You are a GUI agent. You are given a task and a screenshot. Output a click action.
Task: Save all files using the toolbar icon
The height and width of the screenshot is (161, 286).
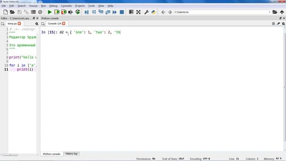pos(26,12)
